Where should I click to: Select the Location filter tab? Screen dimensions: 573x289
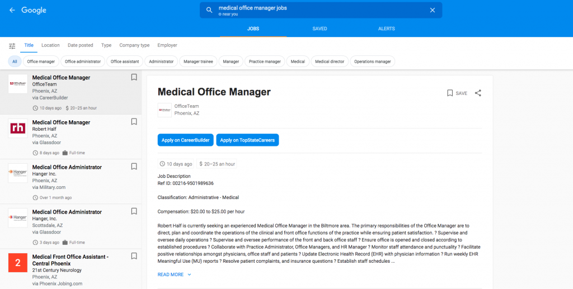pyautogui.click(x=50, y=45)
